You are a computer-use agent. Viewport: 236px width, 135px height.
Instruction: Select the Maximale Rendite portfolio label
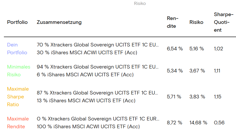pyautogui.click(x=18, y=123)
